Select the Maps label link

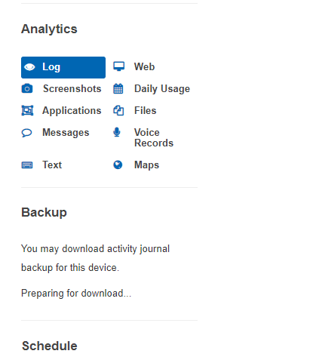146,165
